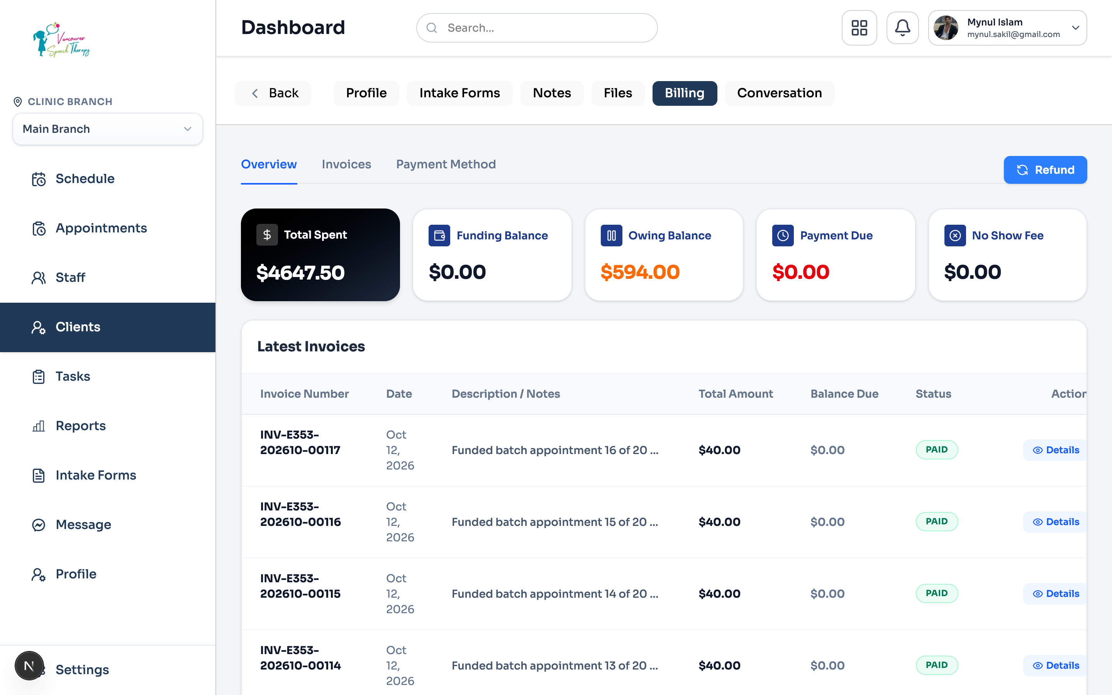Open Staff in the sidebar
The image size is (1112, 695).
(107, 278)
